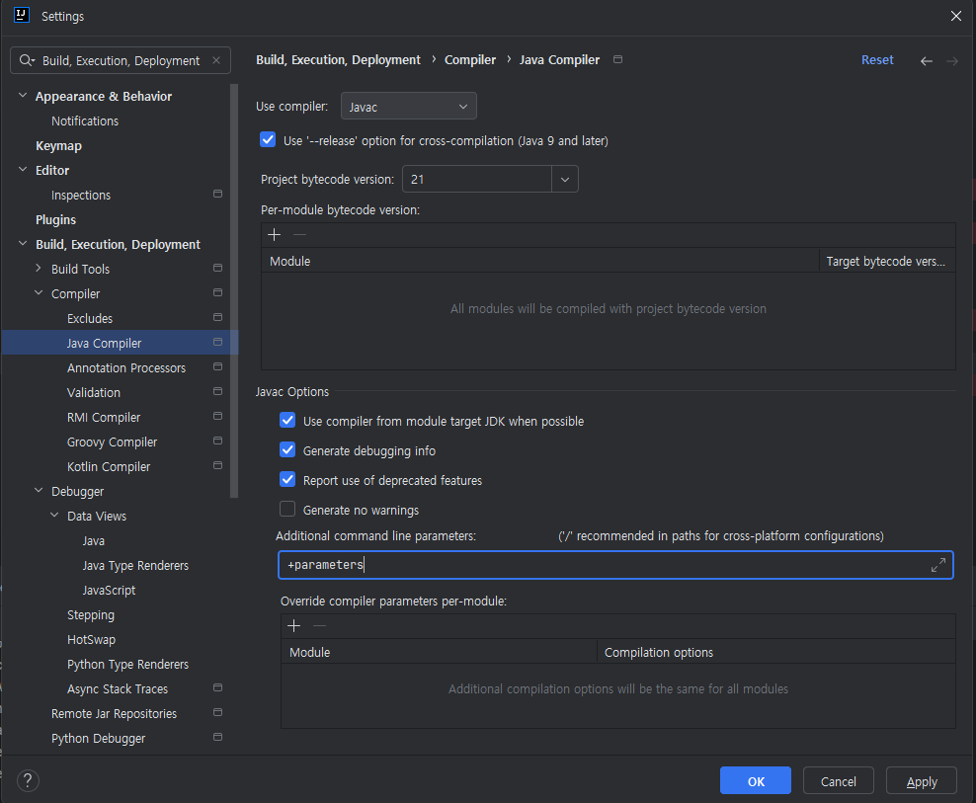Click the back navigation arrow
The width and height of the screenshot is (976, 803).
(x=926, y=61)
